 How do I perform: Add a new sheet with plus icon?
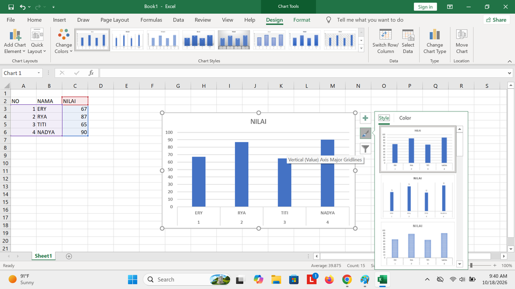(68, 256)
